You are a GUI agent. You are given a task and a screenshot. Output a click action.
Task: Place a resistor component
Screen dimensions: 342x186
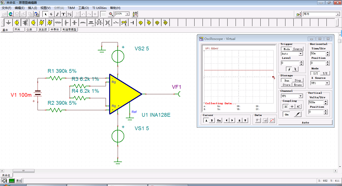[x=58, y=23]
